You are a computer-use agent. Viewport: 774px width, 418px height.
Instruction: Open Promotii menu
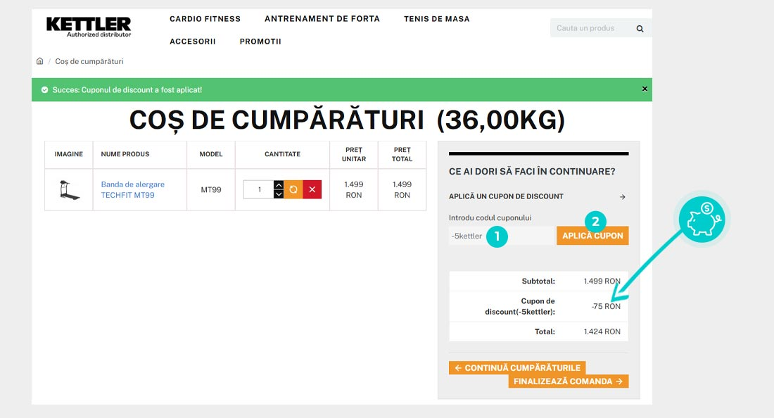260,42
